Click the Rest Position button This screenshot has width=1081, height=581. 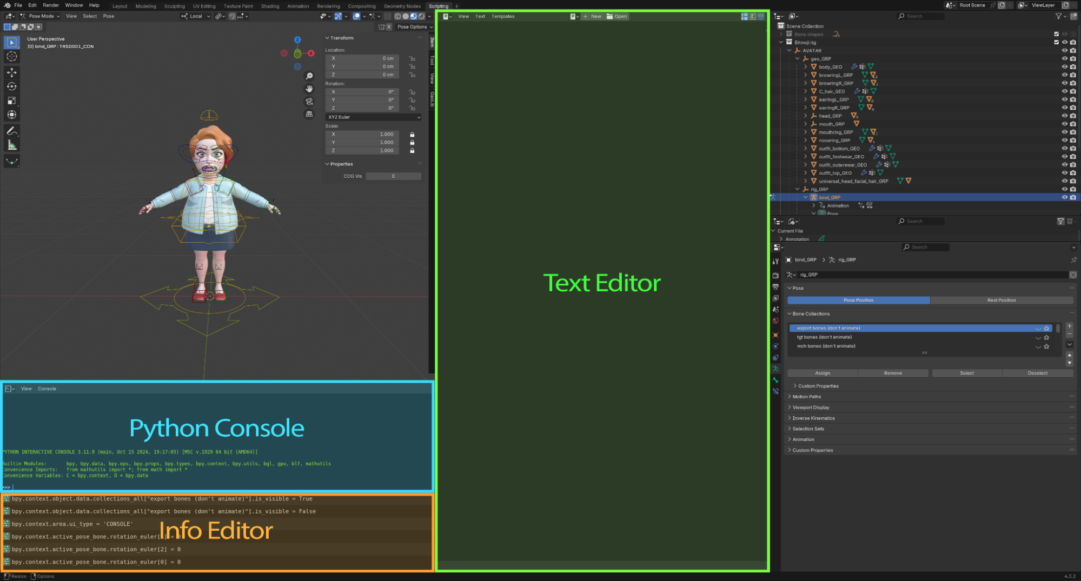[1001, 300]
